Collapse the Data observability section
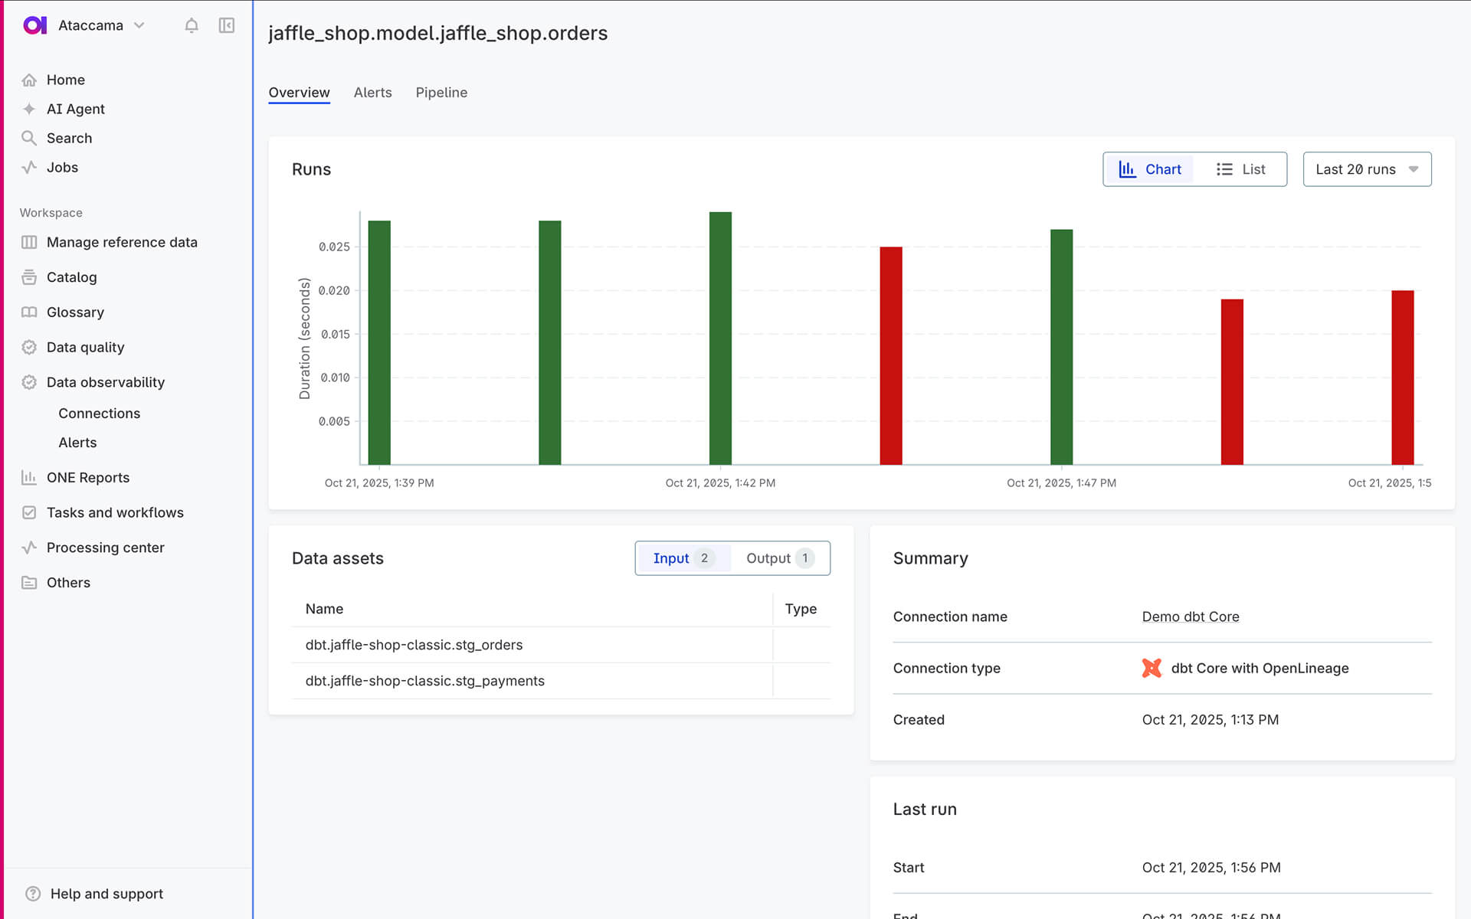 (x=105, y=382)
